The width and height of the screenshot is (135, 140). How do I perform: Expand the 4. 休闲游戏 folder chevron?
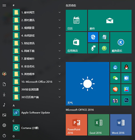(59, 35)
